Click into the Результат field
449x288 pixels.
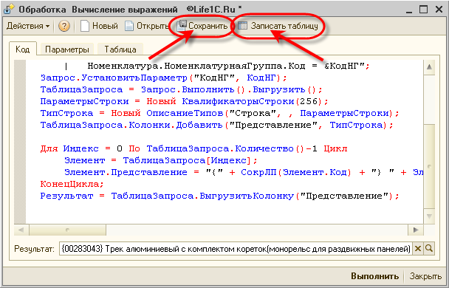click(236, 249)
